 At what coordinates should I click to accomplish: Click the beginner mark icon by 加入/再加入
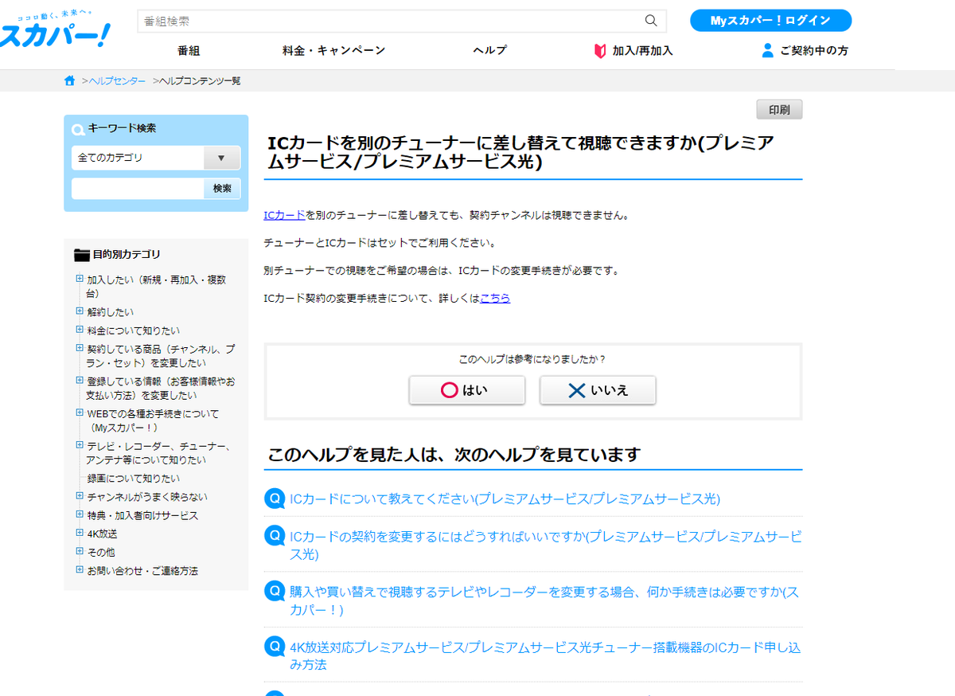coord(600,51)
